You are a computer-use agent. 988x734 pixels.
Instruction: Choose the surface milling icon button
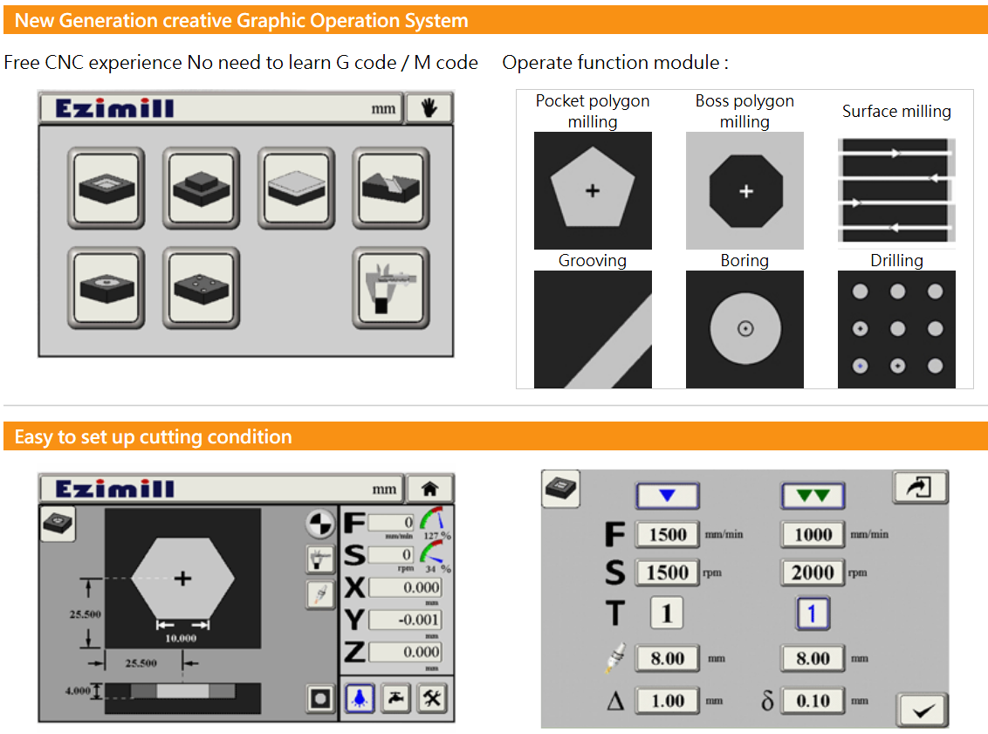296,188
